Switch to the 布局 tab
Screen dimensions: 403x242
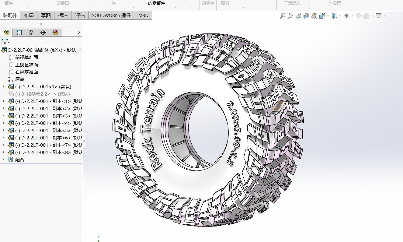coord(29,15)
